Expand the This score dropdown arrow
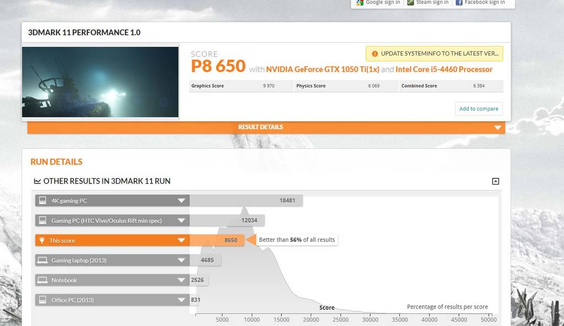Viewport: 564px width, 326px height. [x=181, y=240]
